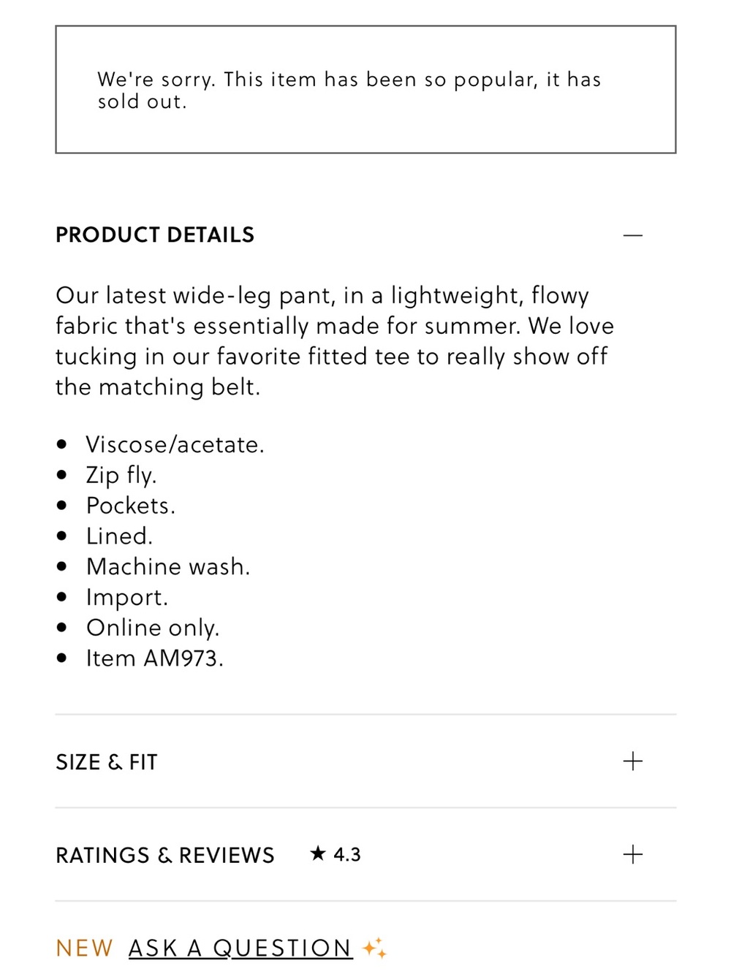Collapse Product Details with the minus icon
This screenshot has width=731, height=974.
[633, 235]
